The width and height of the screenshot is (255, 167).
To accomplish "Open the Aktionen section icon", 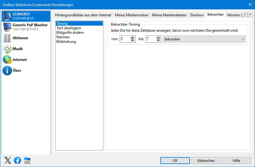I will pyautogui.click(x=7, y=38).
